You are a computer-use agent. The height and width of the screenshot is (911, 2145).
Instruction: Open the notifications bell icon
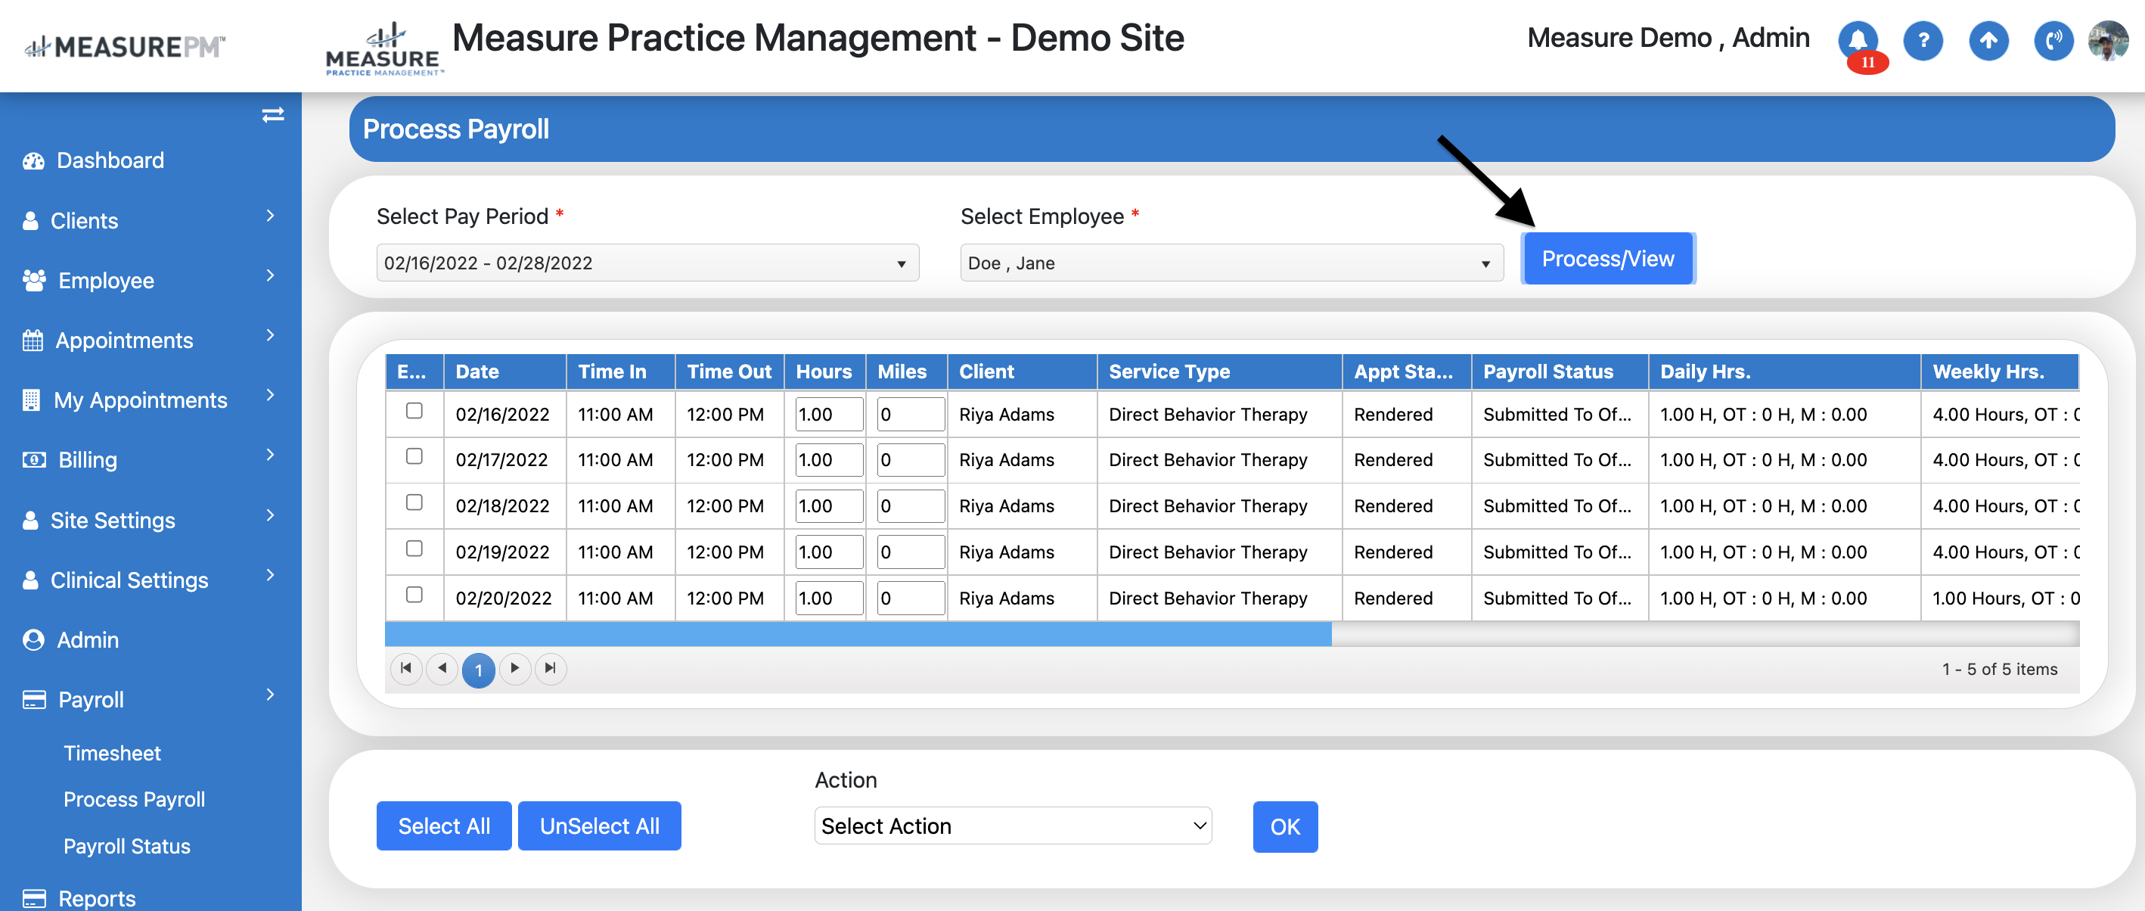pos(1858,40)
